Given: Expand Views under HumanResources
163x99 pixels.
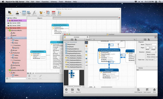Looking at the screenshot, I should click(x=11, y=43).
